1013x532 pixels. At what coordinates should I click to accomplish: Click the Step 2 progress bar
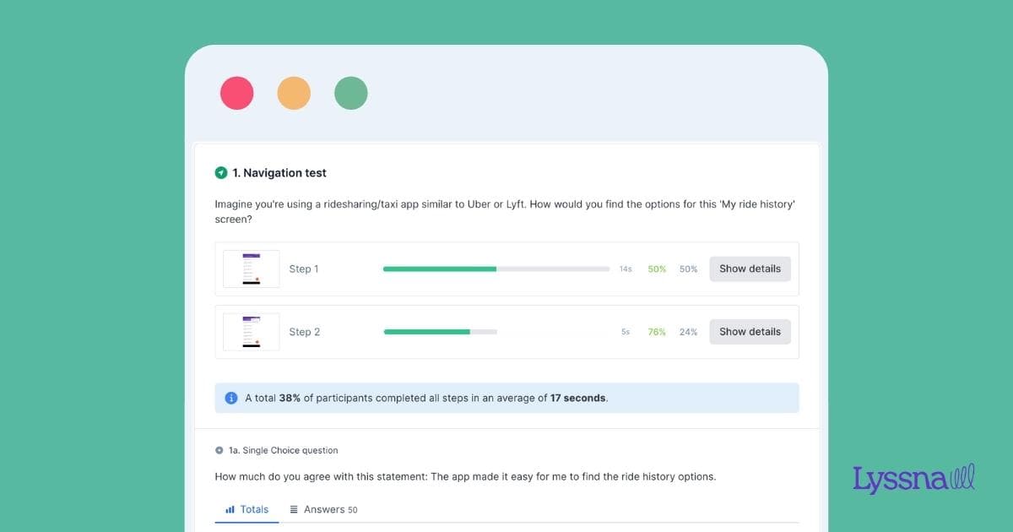click(440, 332)
